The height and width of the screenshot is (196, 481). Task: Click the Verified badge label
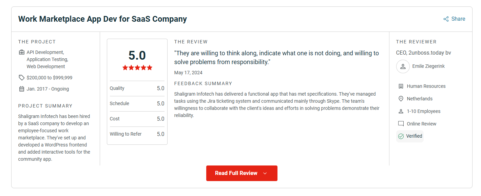414,136
